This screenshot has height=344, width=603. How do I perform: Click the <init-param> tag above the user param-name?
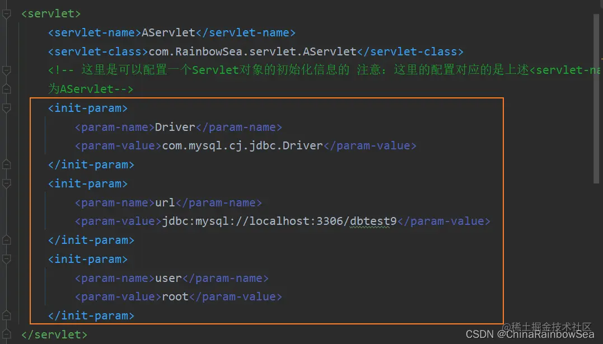coord(88,259)
